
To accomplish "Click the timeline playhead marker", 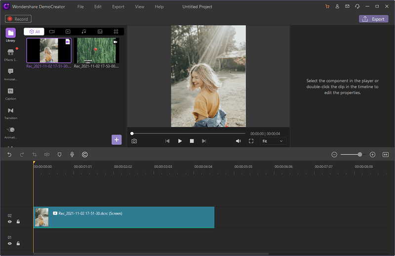I will 34,162.
